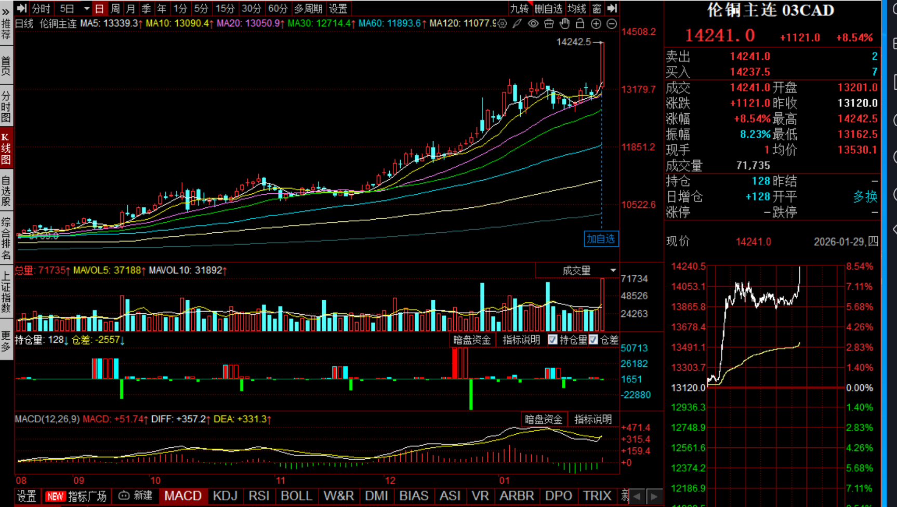The image size is (897, 507).
Task: Select the 60分 period
Action: (278, 9)
